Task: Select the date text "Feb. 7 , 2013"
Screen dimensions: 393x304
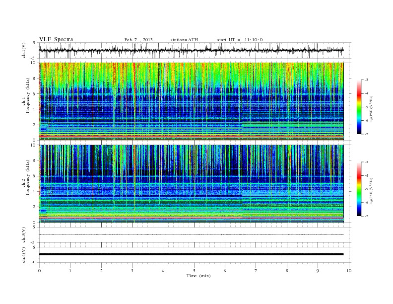Action: (138, 40)
